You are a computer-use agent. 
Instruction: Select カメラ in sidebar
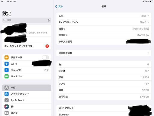27,113
